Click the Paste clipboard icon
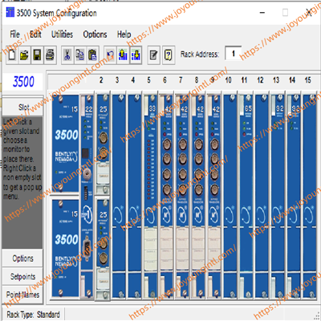321x321 pixels. [x=93, y=55]
